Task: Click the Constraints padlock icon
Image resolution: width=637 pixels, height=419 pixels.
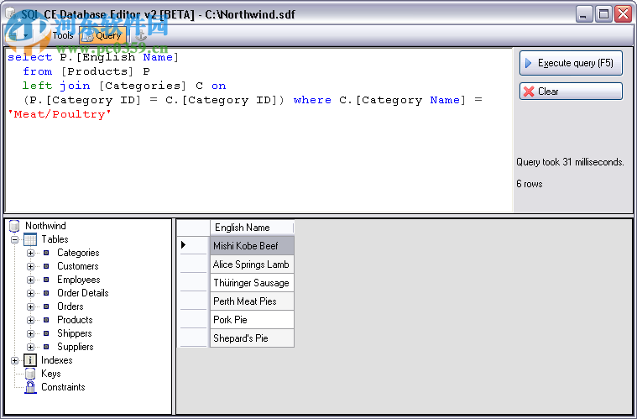Action: pos(30,387)
